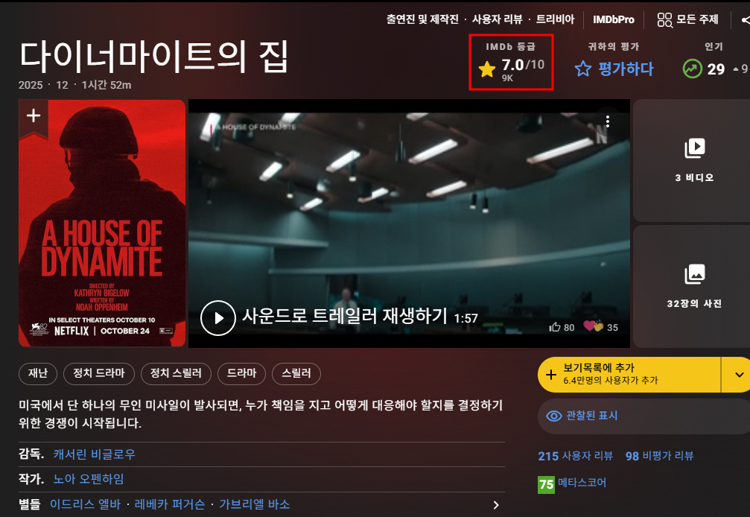The width and height of the screenshot is (750, 517).
Task: Play the sound-on trailer video
Action: click(x=218, y=318)
